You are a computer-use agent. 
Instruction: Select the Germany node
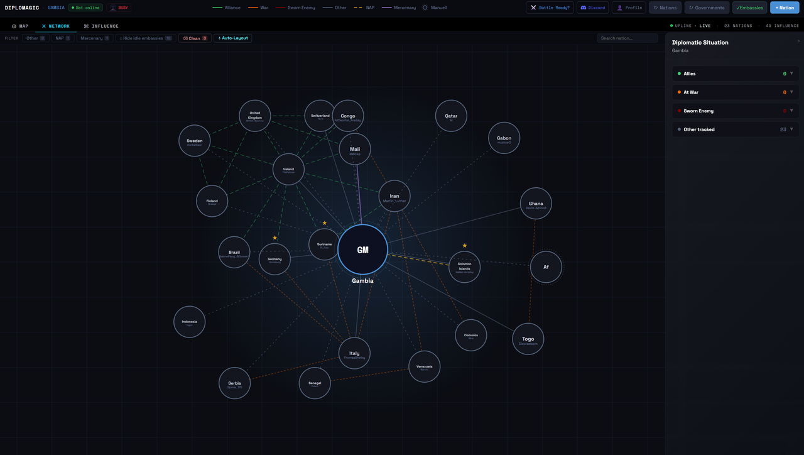[275, 260]
